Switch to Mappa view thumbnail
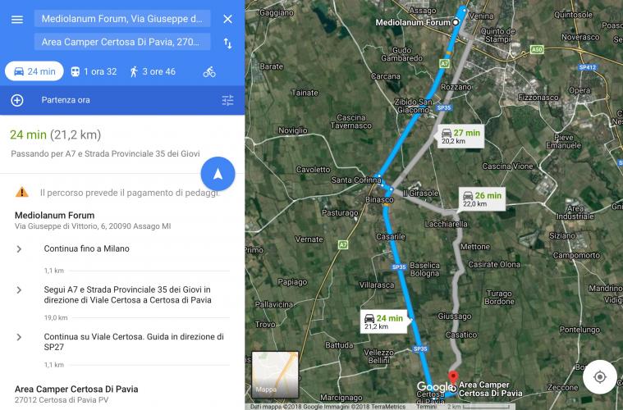This screenshot has height=410, width=623. (x=275, y=374)
